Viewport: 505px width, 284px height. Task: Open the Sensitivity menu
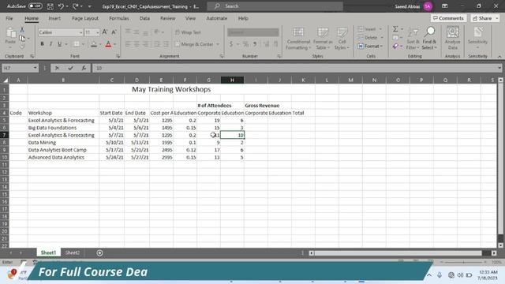coord(477,39)
